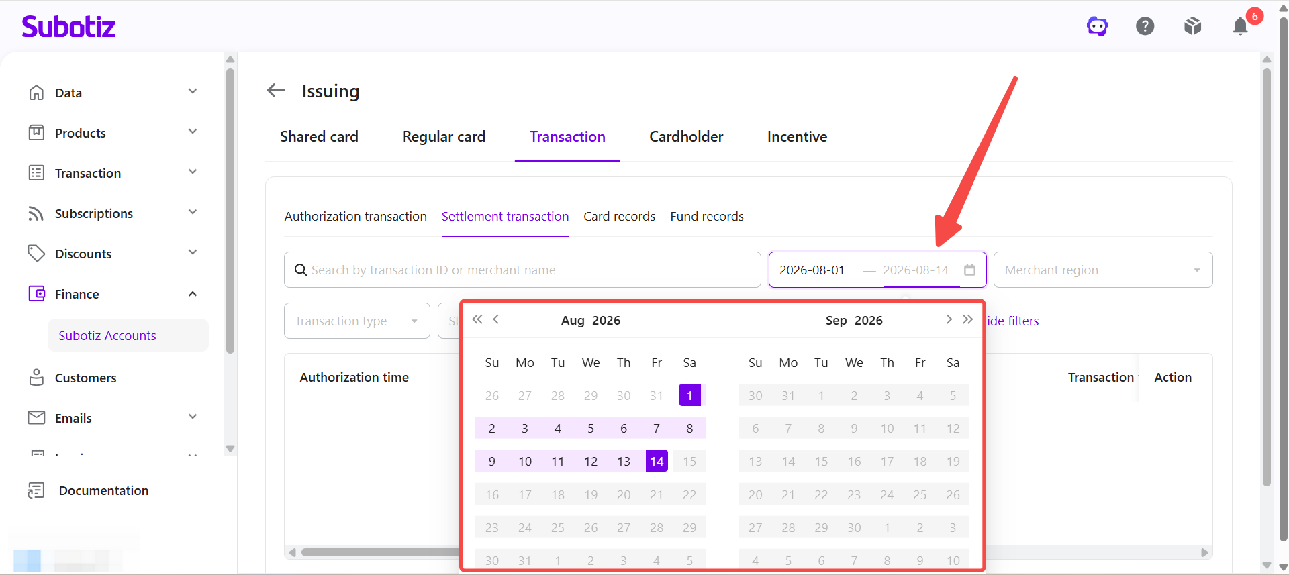1289x575 pixels.
Task: Click the end date 2026-08-14 field
Action: click(x=916, y=270)
